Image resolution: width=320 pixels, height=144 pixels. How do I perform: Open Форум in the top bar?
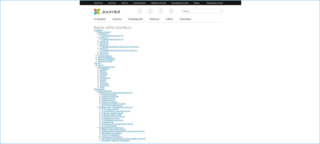[196, 3]
